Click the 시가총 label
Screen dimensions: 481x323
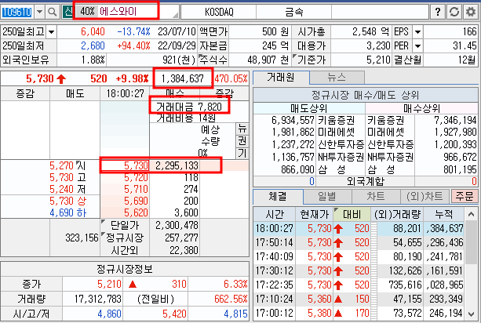312,31
